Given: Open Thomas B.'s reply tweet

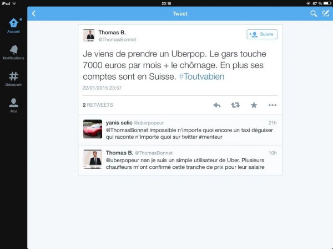Looking at the screenshot, I should [180, 160].
